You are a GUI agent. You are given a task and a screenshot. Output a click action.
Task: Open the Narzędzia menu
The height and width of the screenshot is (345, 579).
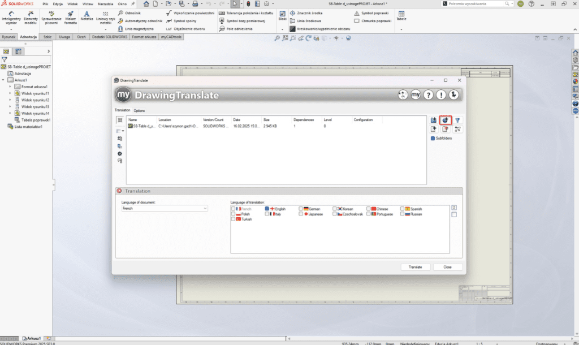105,4
